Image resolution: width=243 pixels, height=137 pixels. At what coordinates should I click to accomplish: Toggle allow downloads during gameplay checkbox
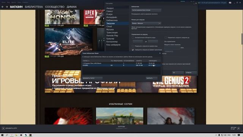133,46
